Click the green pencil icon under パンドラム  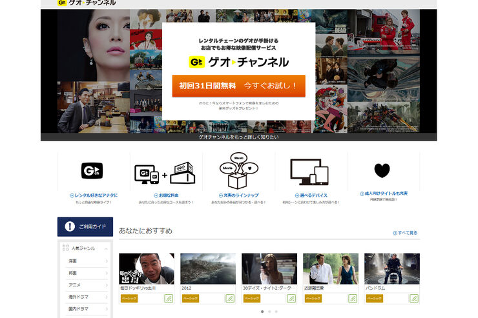413,299
